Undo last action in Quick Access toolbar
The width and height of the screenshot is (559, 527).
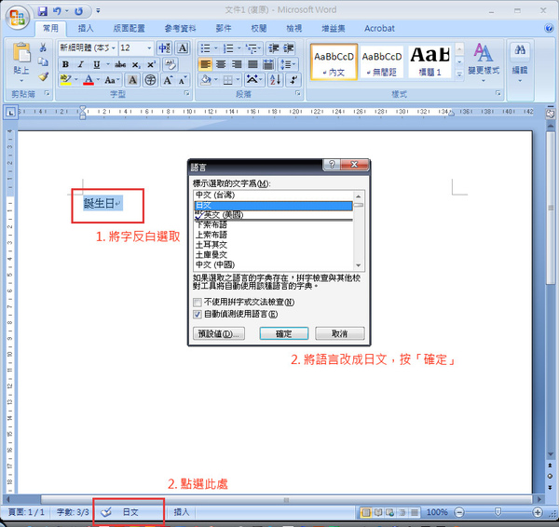pyautogui.click(x=57, y=11)
